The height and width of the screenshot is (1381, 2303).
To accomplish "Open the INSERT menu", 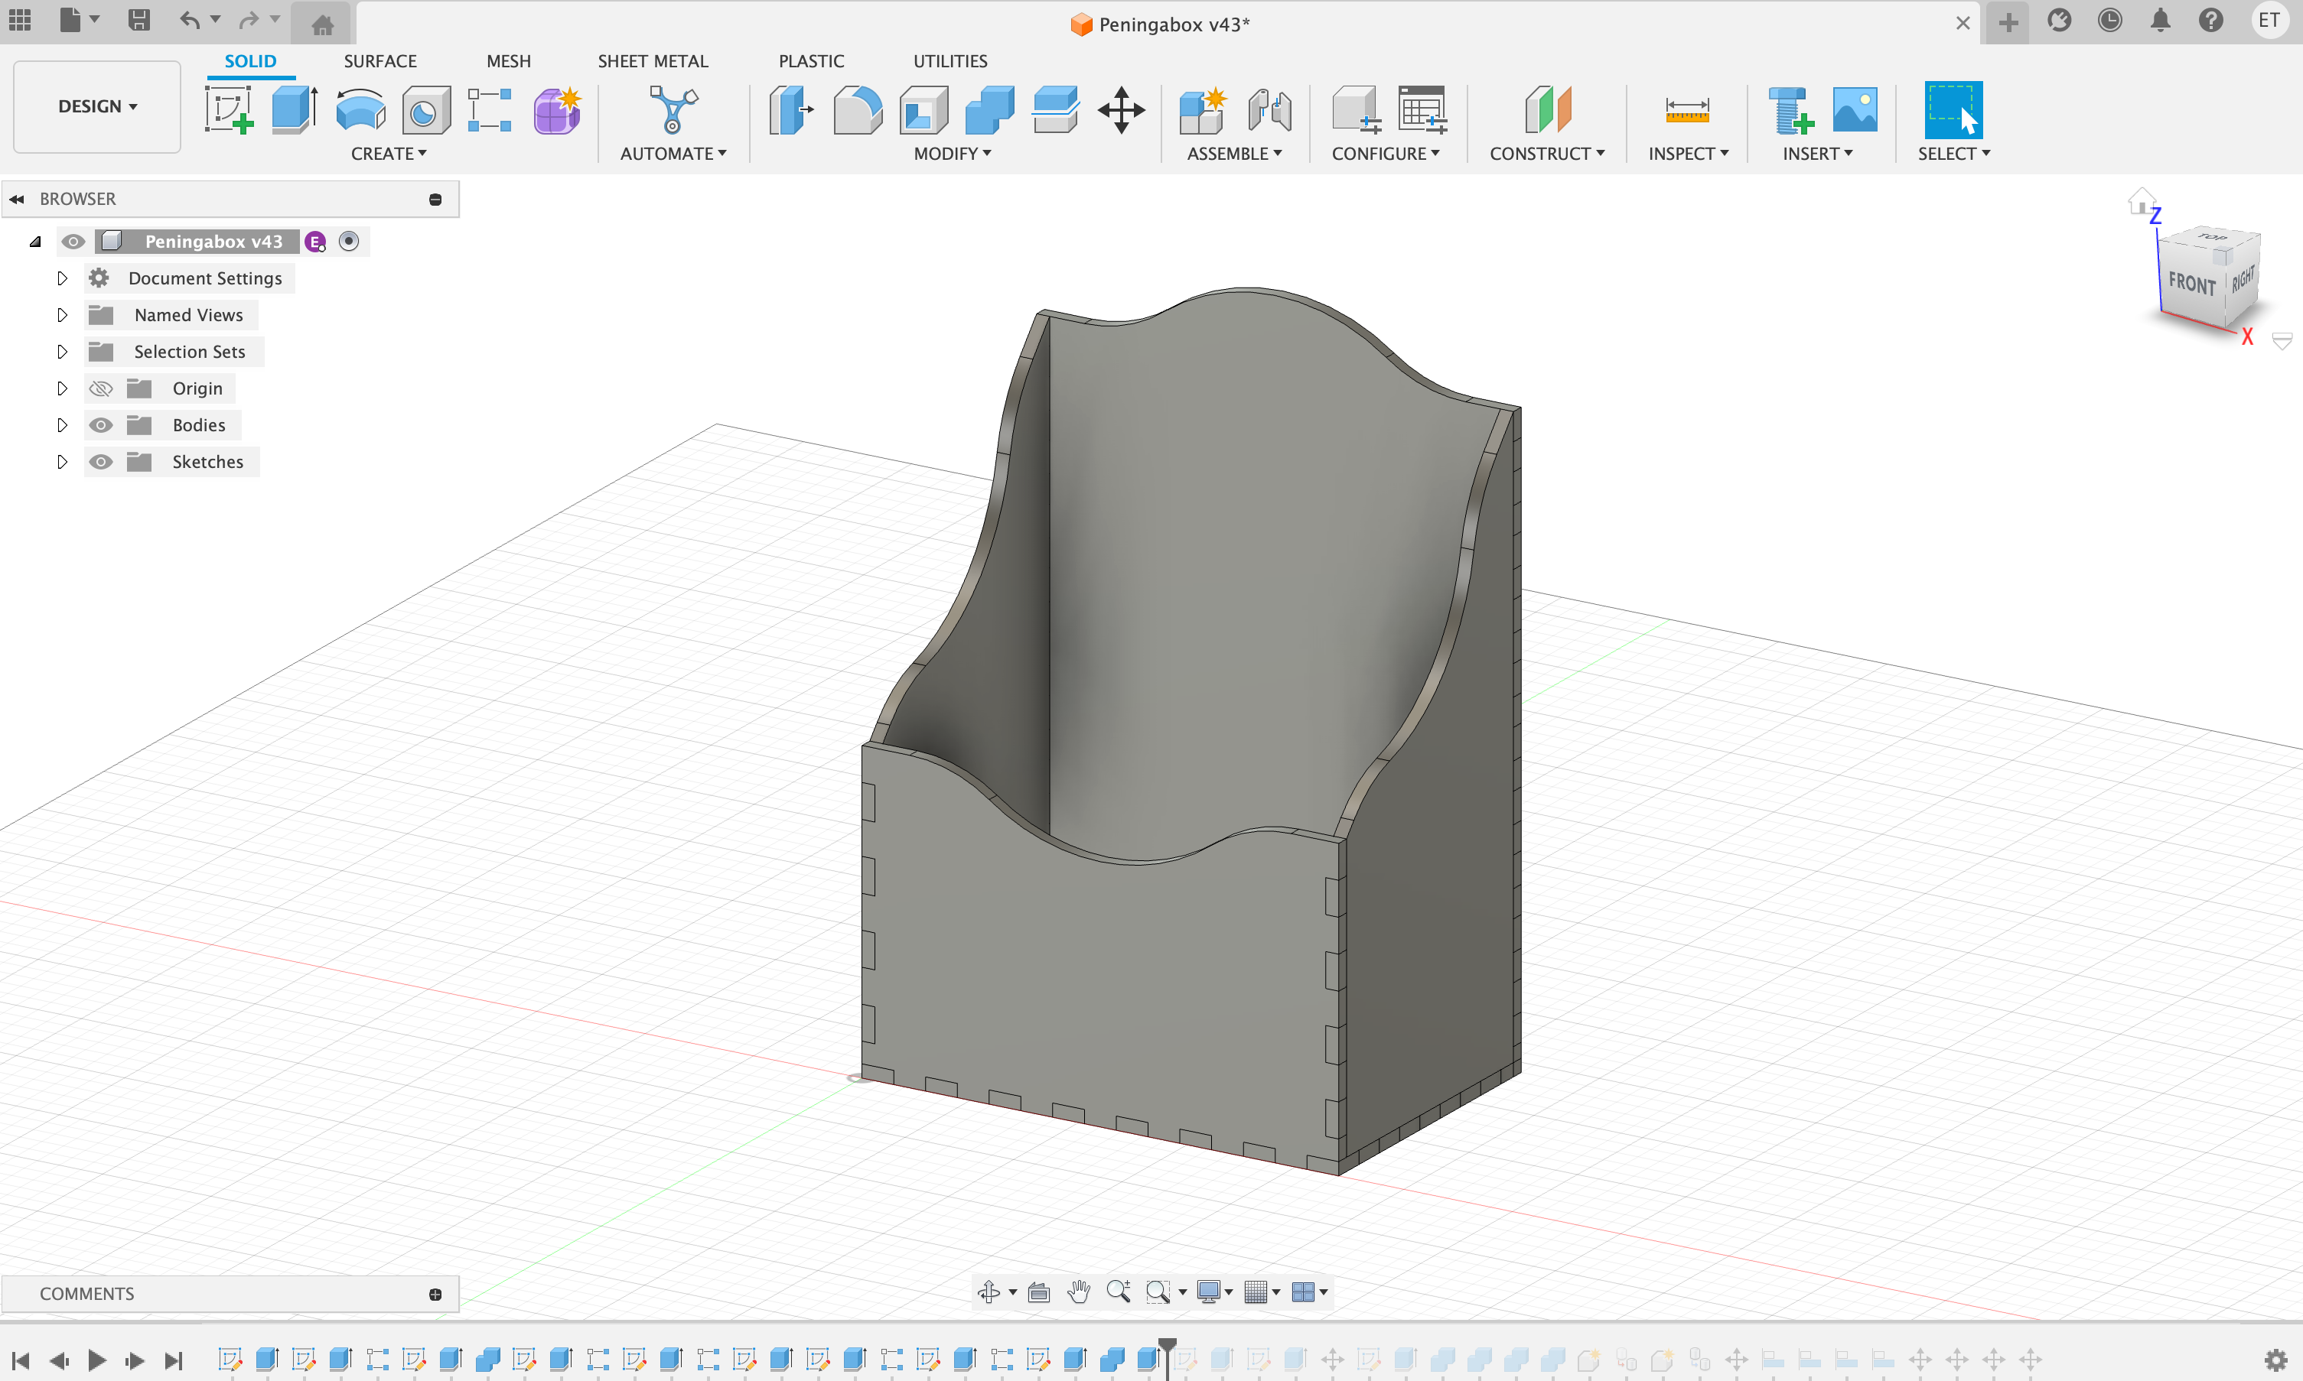I will click(x=1817, y=154).
